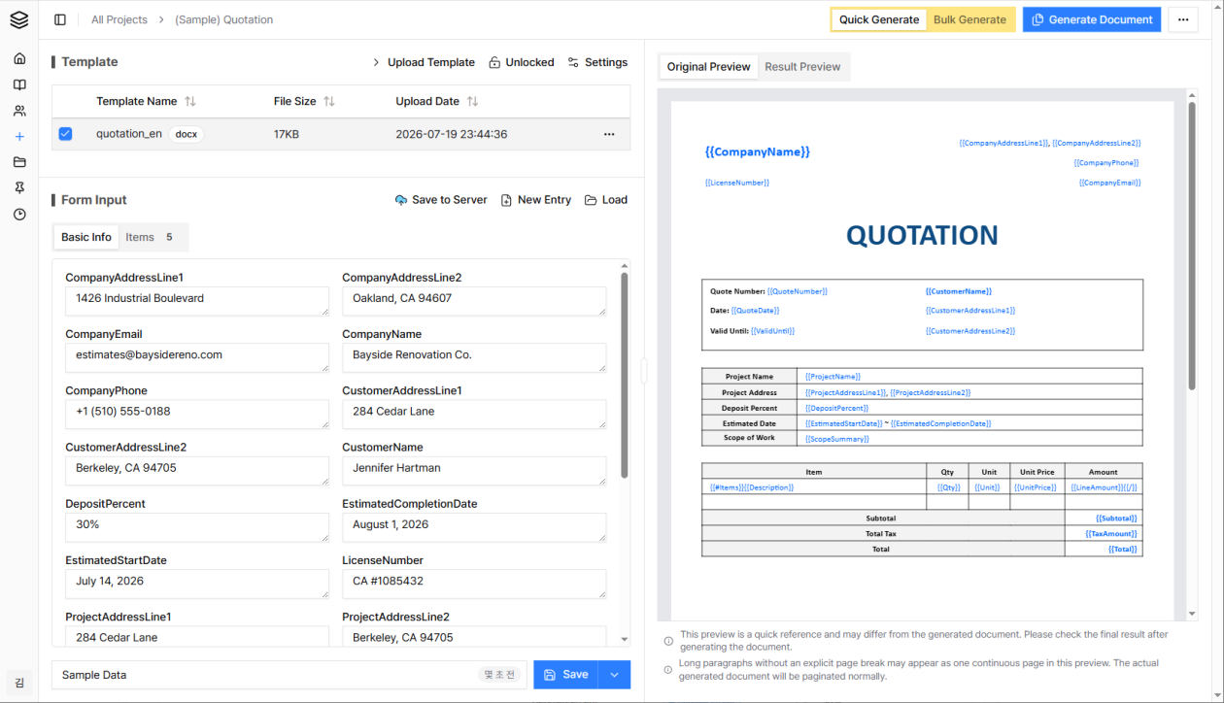The height and width of the screenshot is (703, 1224).
Task: Open the user avatar at sidebar bottom
Action: coord(19,683)
